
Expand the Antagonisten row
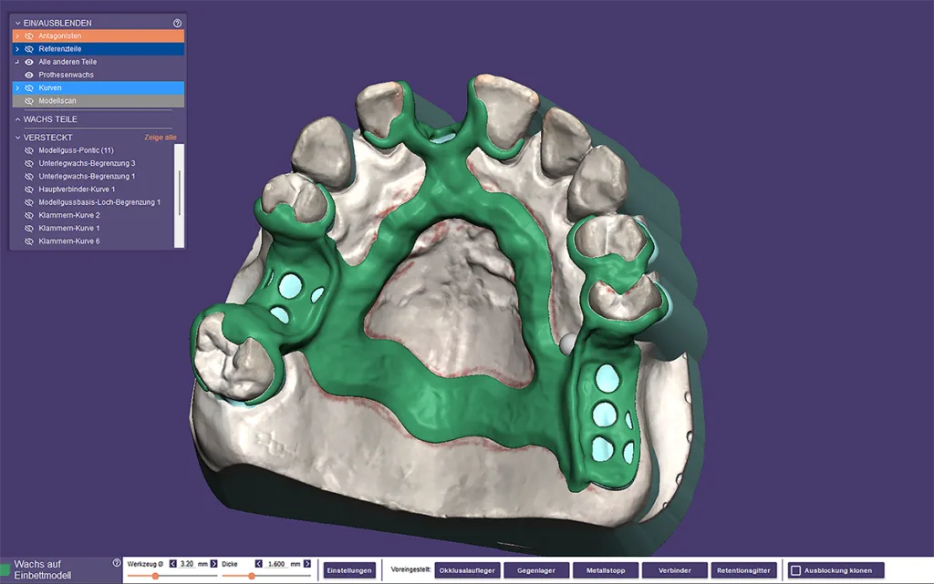(17, 36)
